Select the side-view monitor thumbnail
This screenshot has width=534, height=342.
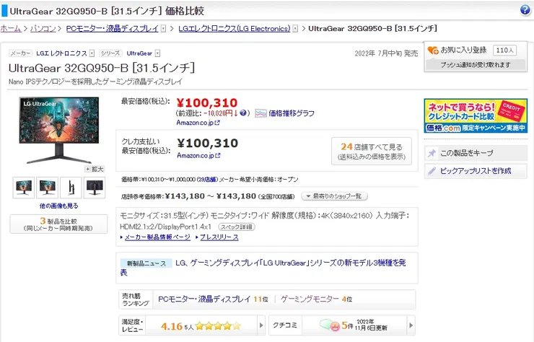(x=71, y=188)
